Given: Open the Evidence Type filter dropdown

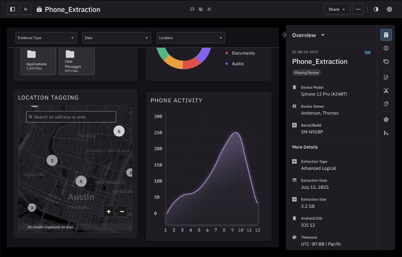Looking at the screenshot, I should (x=46, y=38).
